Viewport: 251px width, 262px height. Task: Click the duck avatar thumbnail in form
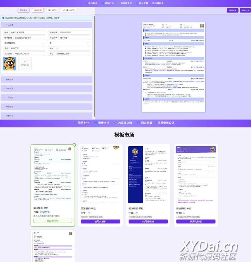click(x=9, y=63)
